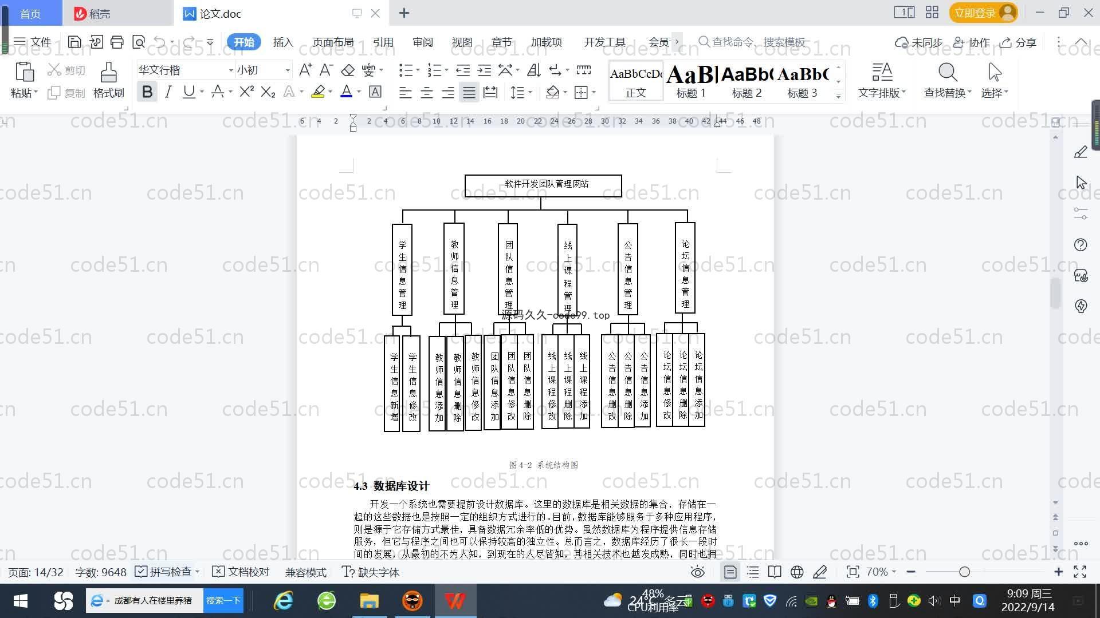
Task: Open the 引用 ribbon tab
Action: [383, 42]
